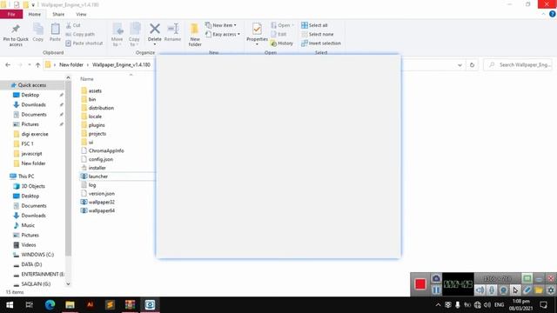Select This PC in navigation pane
This screenshot has width=557, height=313.
pyautogui.click(x=26, y=176)
